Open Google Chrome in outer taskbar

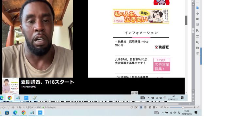(x=24, y=113)
